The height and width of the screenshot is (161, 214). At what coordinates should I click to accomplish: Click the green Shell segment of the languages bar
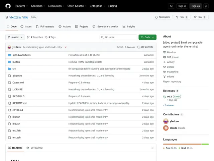point(205,144)
